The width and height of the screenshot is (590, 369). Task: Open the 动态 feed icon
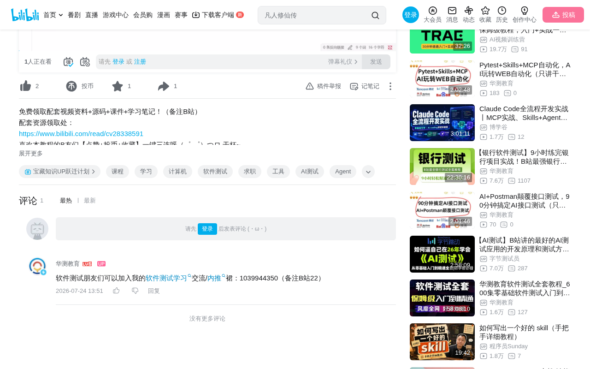[469, 11]
